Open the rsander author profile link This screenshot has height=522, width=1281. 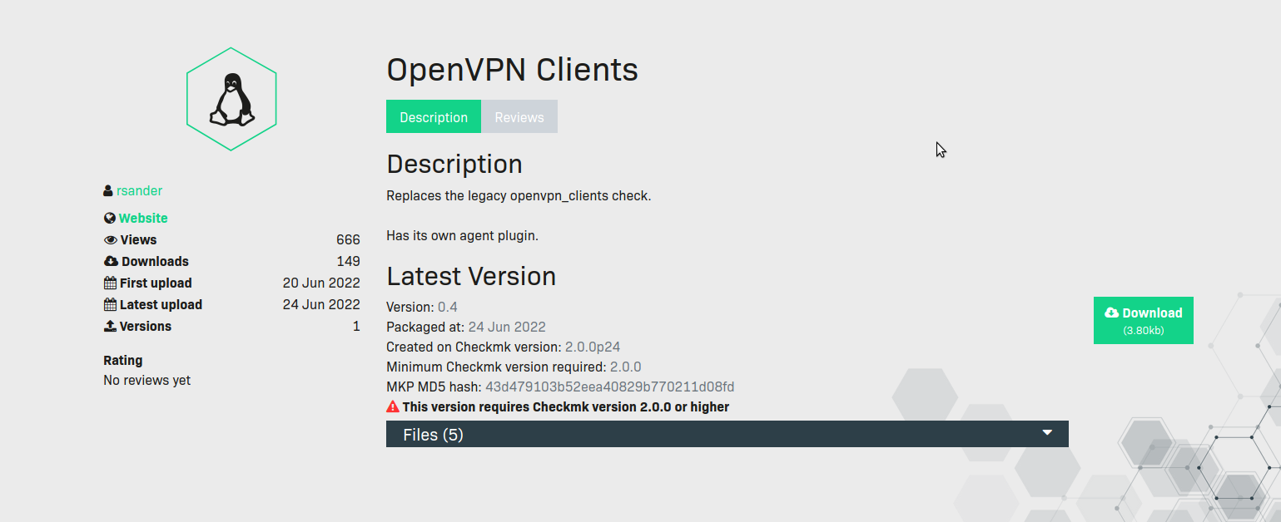139,191
